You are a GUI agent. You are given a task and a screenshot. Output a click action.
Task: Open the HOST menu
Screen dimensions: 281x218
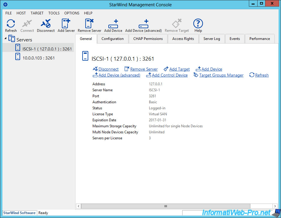pos(21,13)
